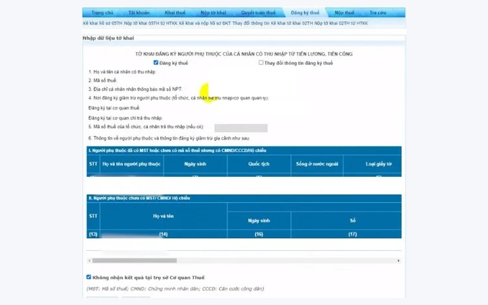Screen dimensions: 488x305
Task: Click section I Người phụ thuộc đã có MST title
Action: coord(177,151)
